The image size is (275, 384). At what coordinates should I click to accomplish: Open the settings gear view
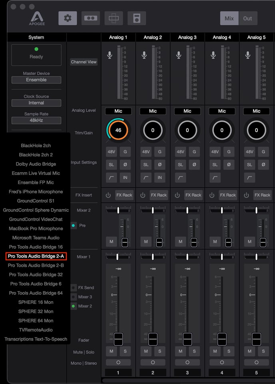pos(68,18)
